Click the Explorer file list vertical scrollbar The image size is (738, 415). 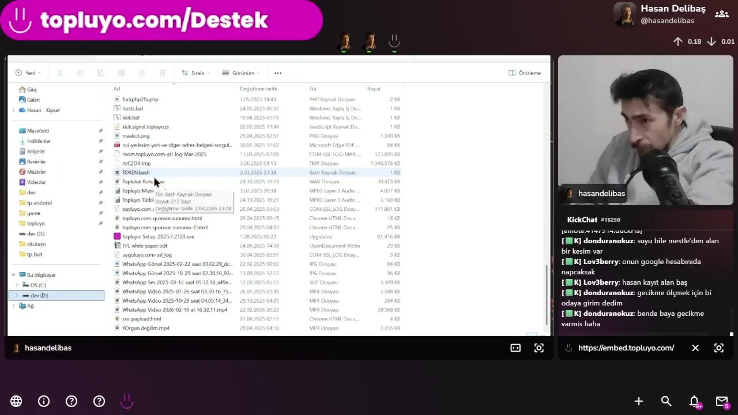tap(547, 294)
